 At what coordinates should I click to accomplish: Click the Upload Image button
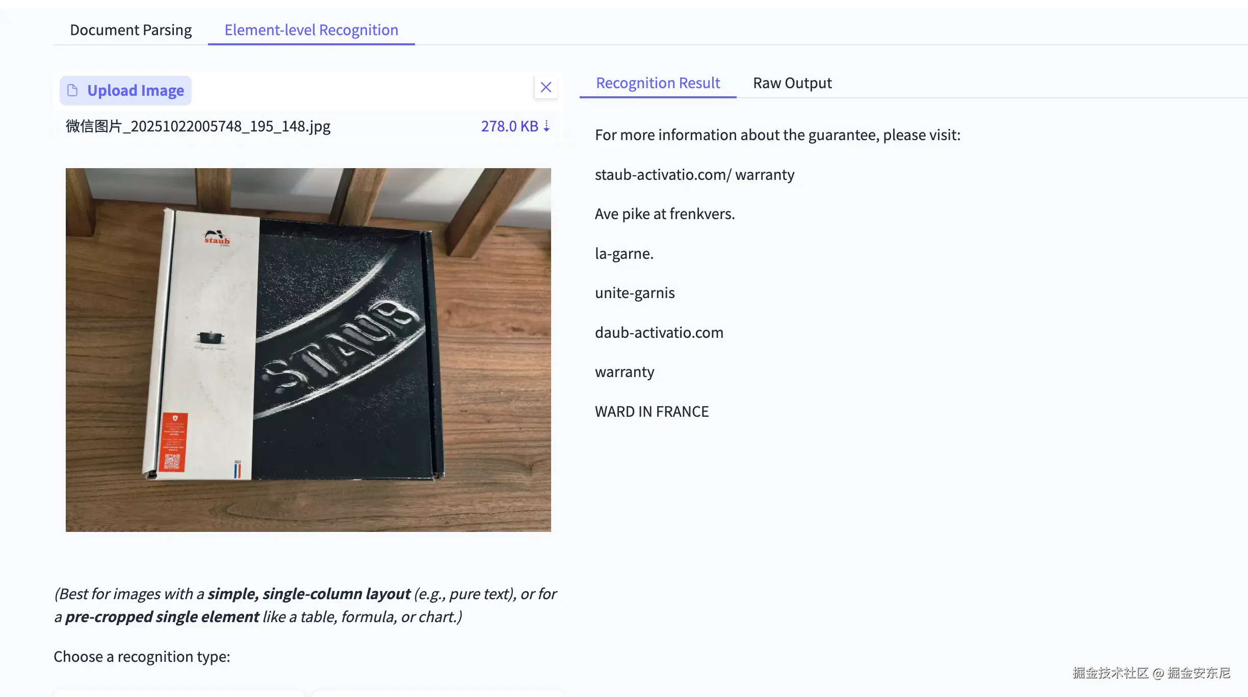pyautogui.click(x=125, y=91)
